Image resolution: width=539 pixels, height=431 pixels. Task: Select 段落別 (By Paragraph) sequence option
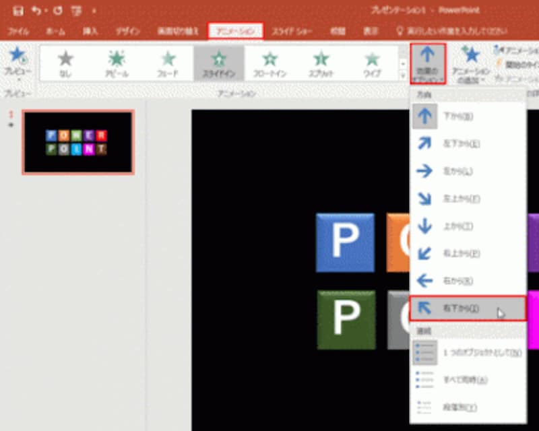point(468,407)
